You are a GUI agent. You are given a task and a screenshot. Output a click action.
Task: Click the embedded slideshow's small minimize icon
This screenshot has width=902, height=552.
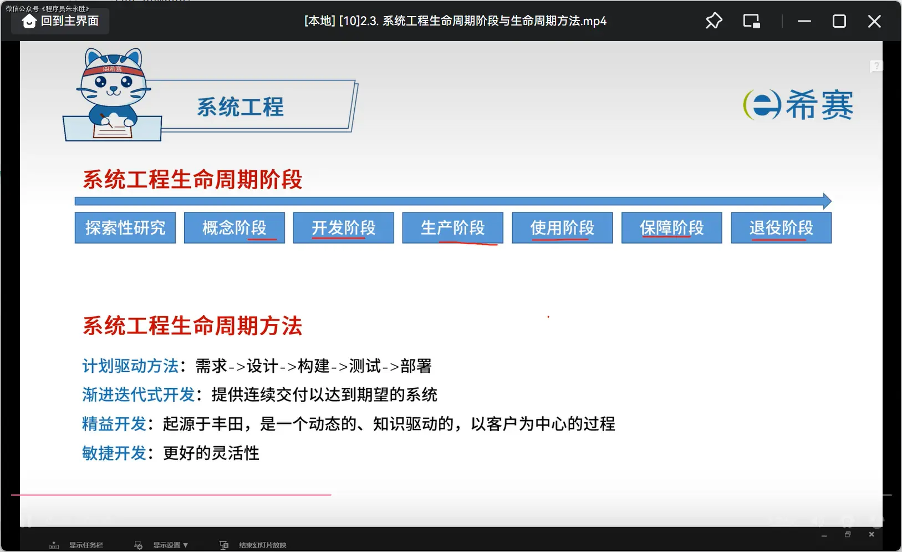pyautogui.click(x=824, y=535)
